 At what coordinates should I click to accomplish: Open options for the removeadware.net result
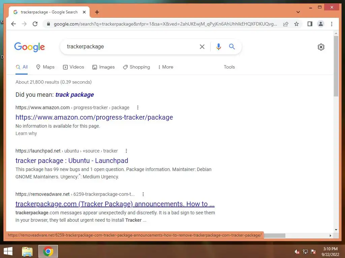coord(143,194)
